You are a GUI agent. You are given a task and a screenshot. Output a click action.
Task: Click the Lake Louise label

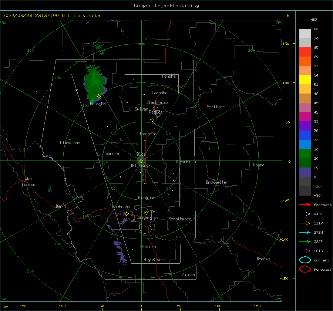(x=28, y=182)
